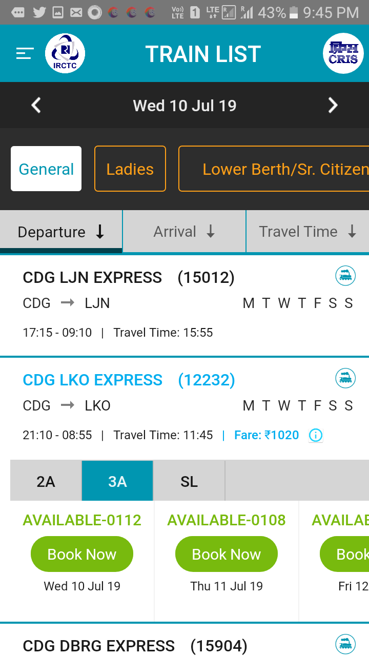This screenshot has width=369, height=656.
Task: Open the hamburger navigation menu
Action: click(25, 53)
